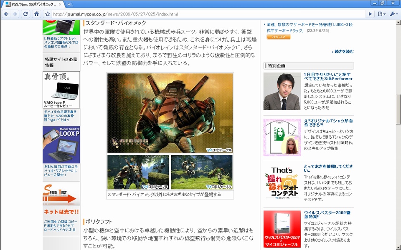Open the wrench settings menu
The width and height of the screenshot is (401, 250).
tap(393, 14)
